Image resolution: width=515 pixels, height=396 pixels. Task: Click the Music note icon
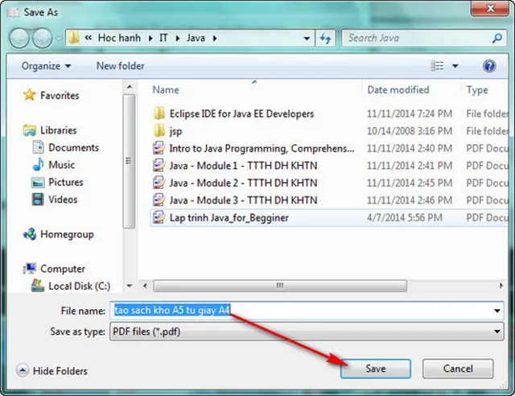point(38,164)
